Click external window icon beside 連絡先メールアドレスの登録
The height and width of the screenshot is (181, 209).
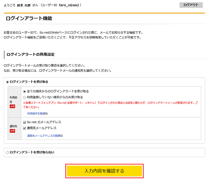61,136
